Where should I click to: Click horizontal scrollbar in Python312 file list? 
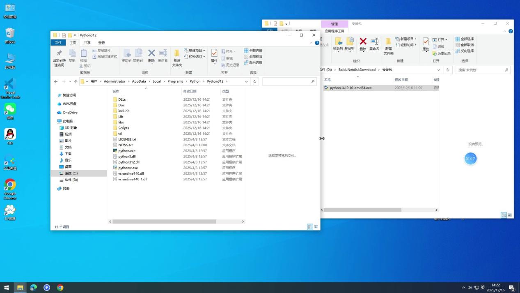click(x=164, y=221)
